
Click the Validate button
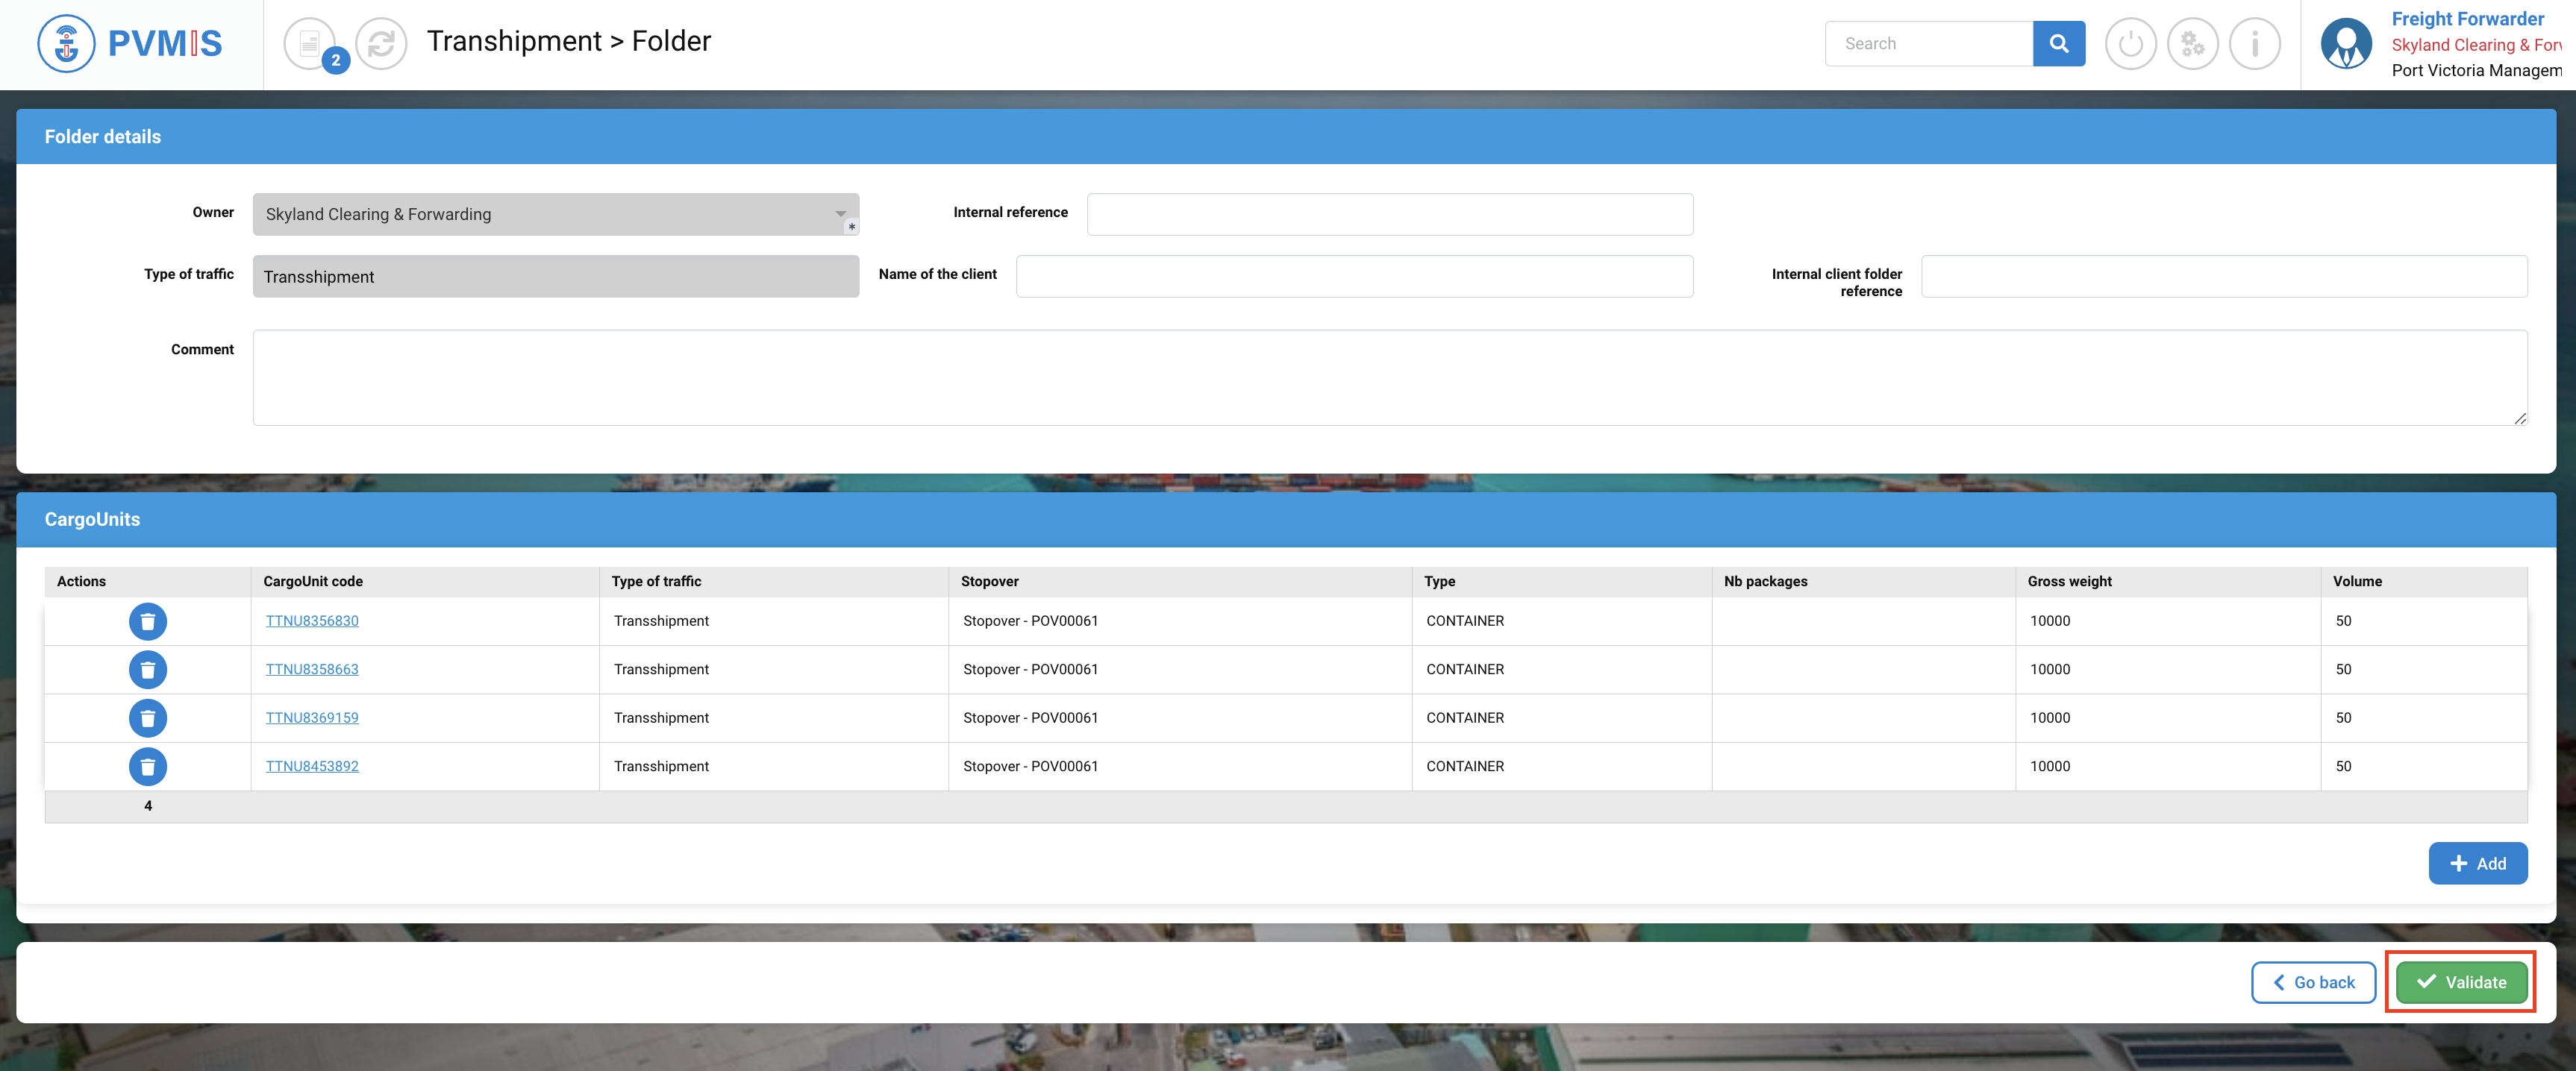click(2460, 982)
